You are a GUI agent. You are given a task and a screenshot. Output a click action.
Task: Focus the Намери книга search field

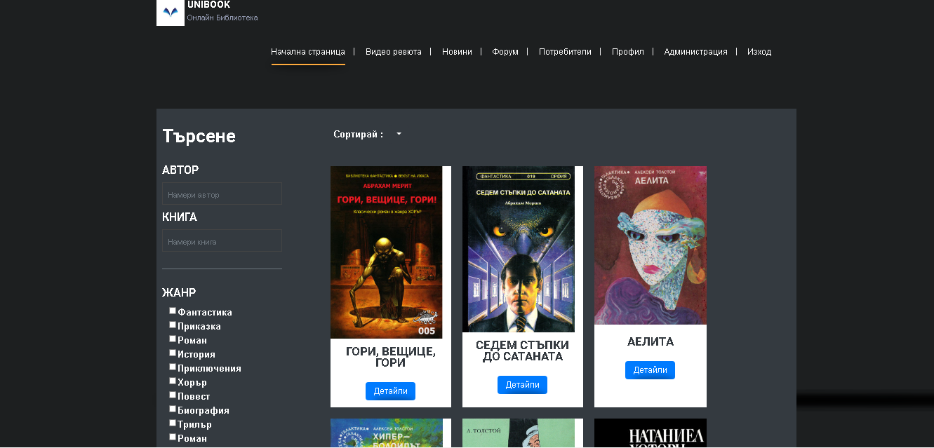coord(222,241)
